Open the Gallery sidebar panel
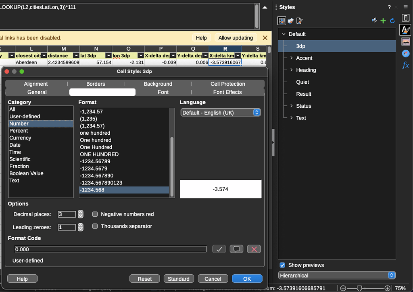413x292 pixels. click(x=405, y=41)
